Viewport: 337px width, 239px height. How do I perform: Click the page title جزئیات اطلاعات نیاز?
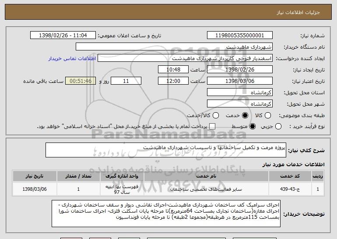pyautogui.click(x=298, y=12)
